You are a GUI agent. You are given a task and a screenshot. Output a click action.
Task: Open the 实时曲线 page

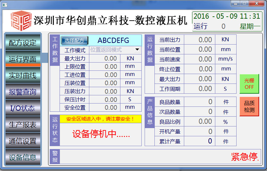pyautogui.click(x=23, y=76)
